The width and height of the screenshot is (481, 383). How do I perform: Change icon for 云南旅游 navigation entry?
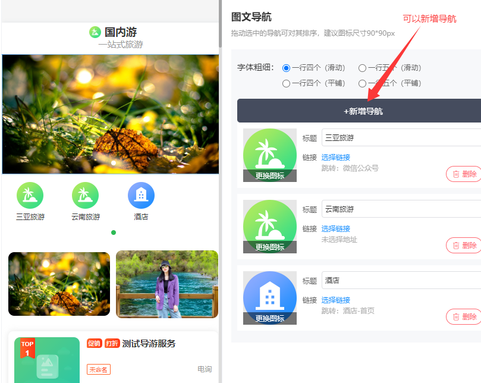(x=269, y=247)
